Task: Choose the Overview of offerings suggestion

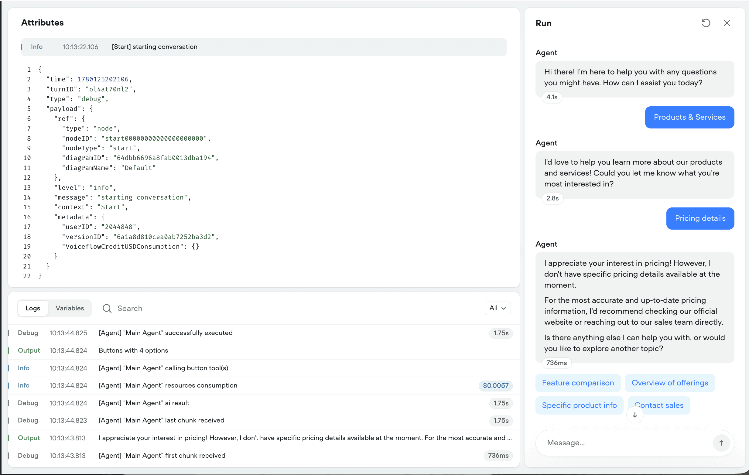Action: pos(670,383)
